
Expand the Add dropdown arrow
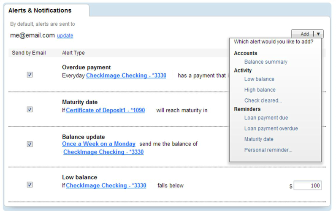tap(319, 34)
